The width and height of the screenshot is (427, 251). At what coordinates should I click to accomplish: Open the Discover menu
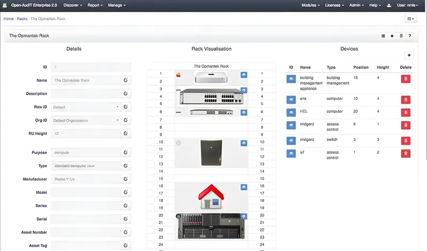tap(73, 5)
